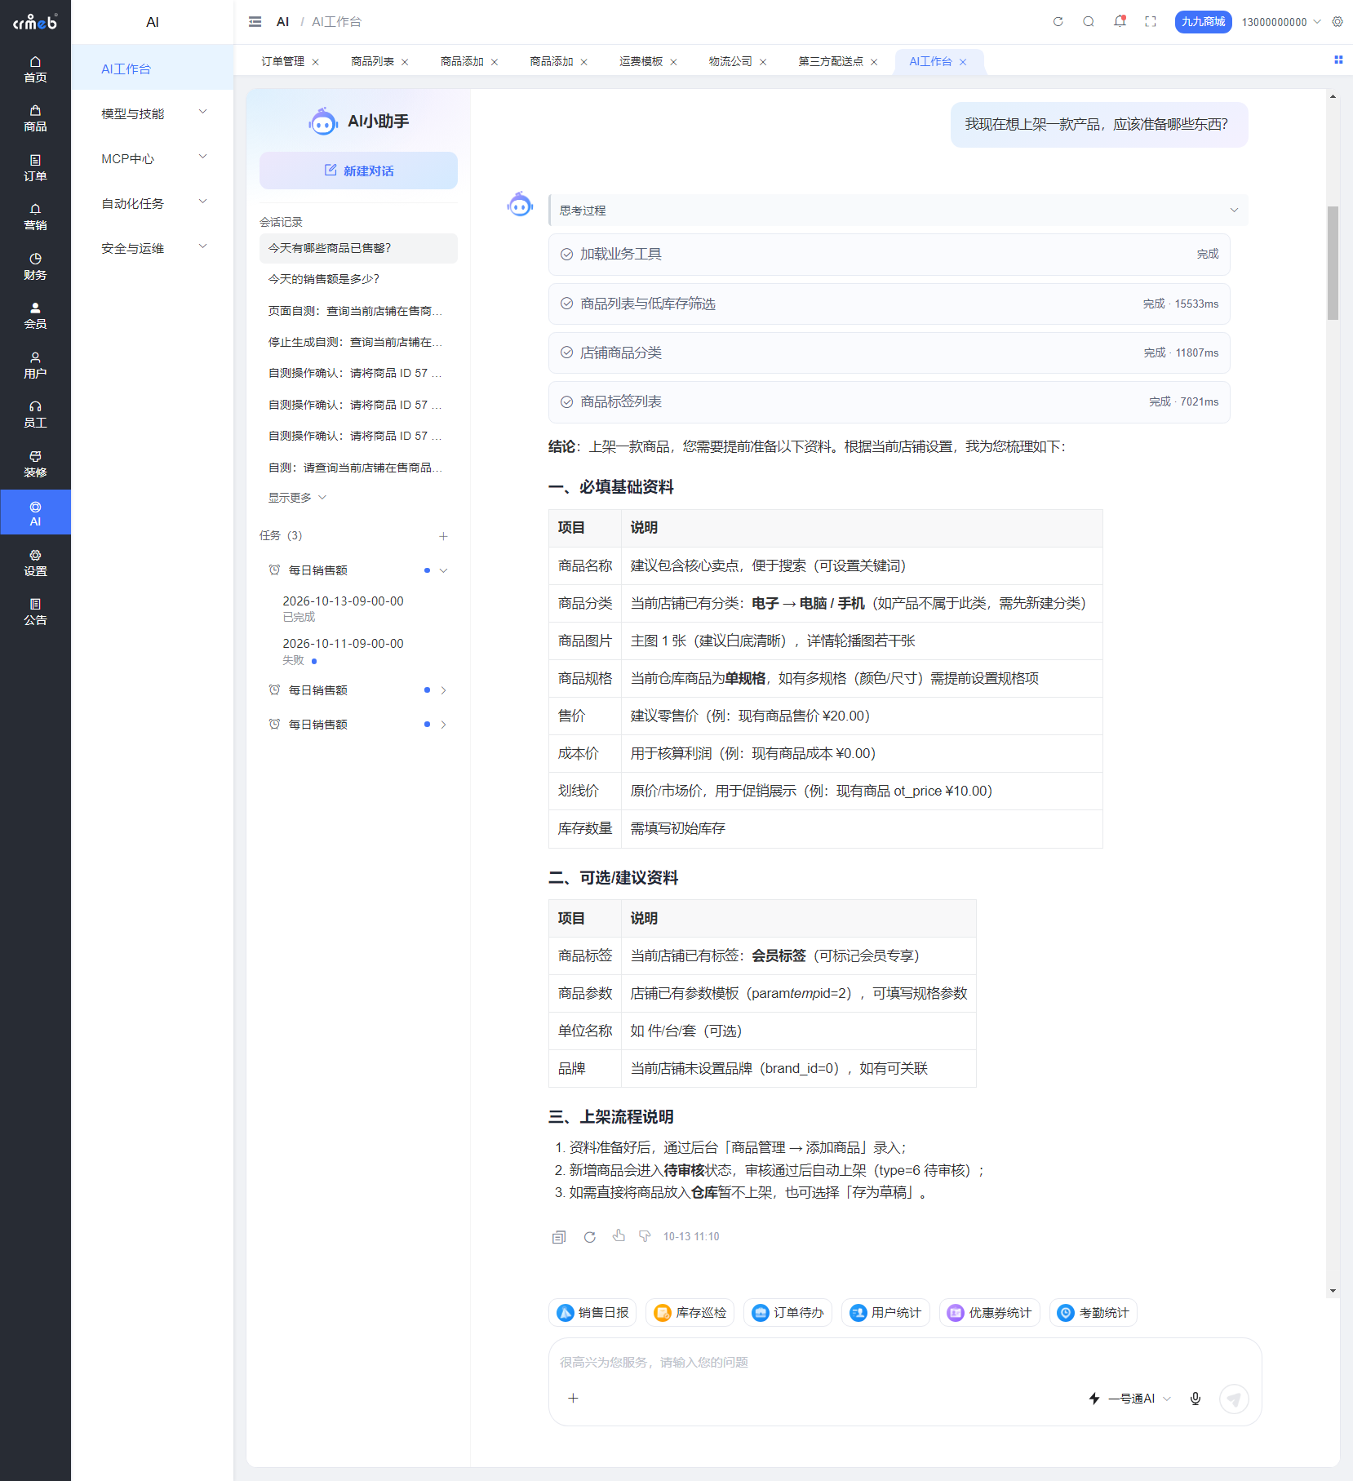
Task: Click the 销售日报 quick action
Action: (x=592, y=1313)
